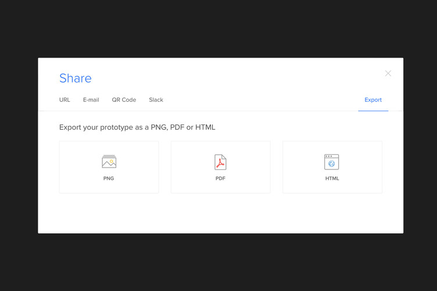Screen dimensions: 437x291
Task: Click the 'Export your prototype' description text
Action: coord(137,127)
